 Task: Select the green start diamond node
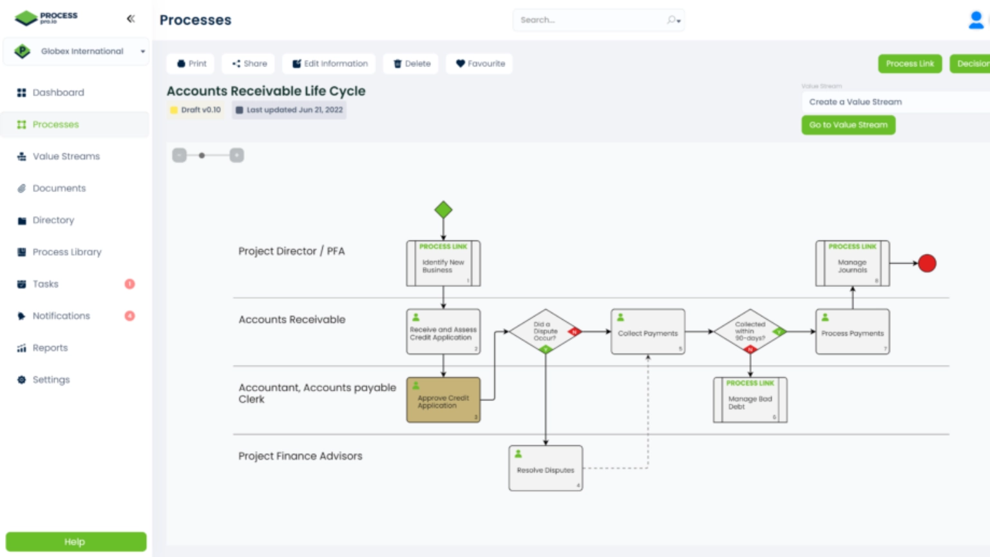[443, 210]
